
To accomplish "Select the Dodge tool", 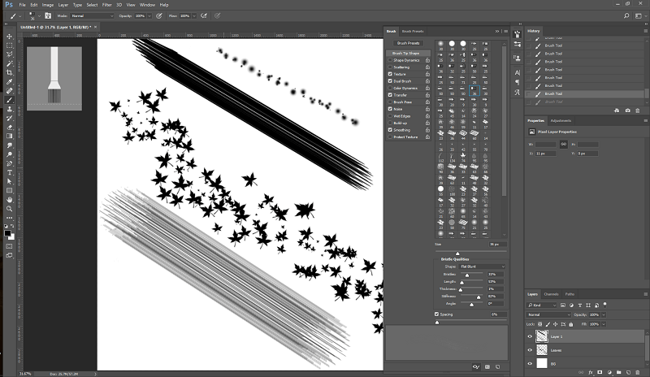I will (9, 154).
